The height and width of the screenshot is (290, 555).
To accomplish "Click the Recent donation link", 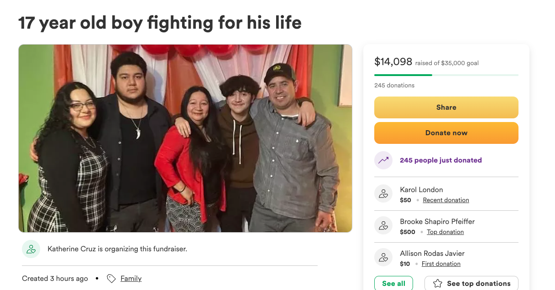I will tap(446, 200).
